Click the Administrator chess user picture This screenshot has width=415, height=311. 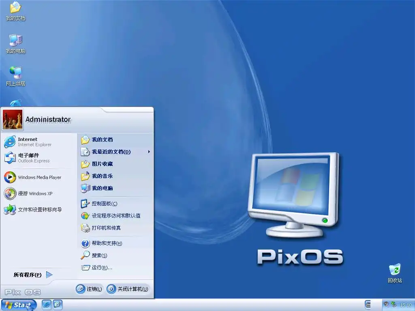click(13, 119)
